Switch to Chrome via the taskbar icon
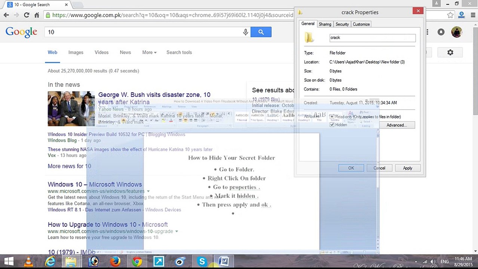Screen dimensions: 478x269 [x=137, y=261]
